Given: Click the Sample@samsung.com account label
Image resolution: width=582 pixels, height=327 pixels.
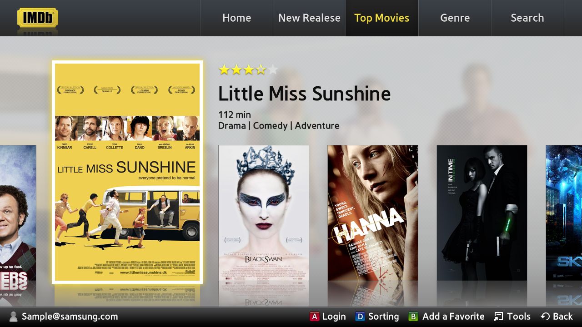Looking at the screenshot, I should [70, 317].
